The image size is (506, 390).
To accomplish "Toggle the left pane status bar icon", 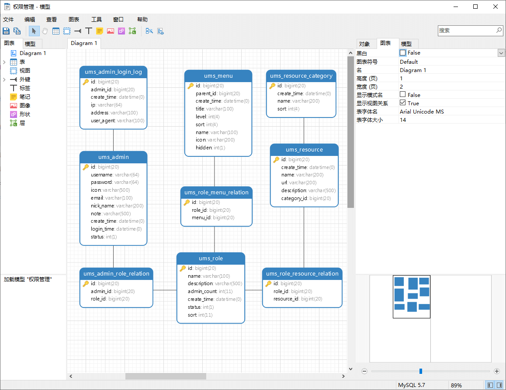I will click(x=490, y=385).
